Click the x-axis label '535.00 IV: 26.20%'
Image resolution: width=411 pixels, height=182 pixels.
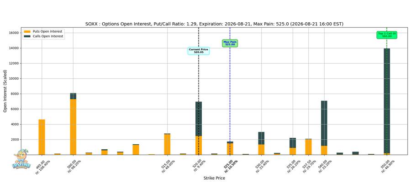[x=295, y=165]
